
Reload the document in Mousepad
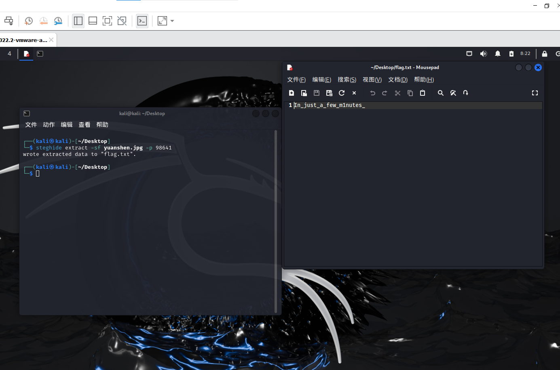(342, 93)
